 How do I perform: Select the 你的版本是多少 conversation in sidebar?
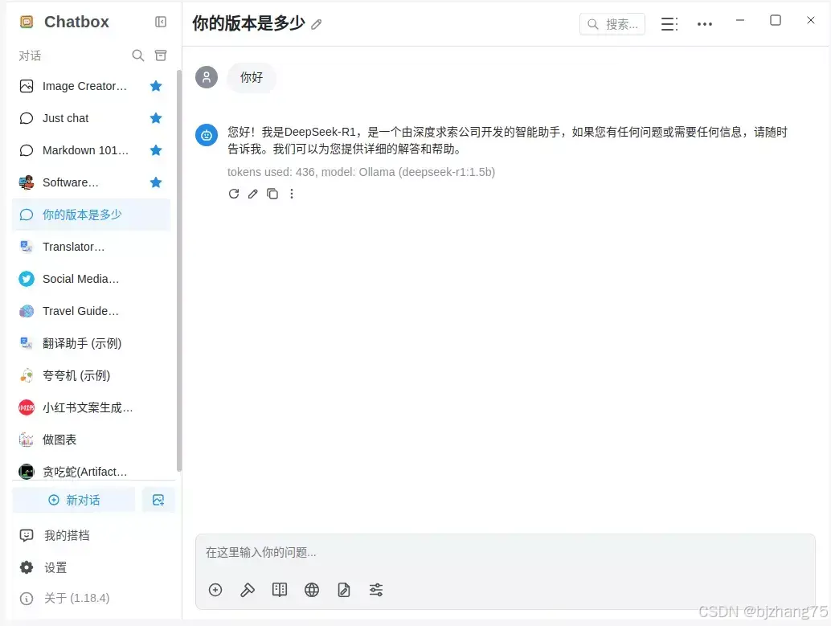click(91, 215)
